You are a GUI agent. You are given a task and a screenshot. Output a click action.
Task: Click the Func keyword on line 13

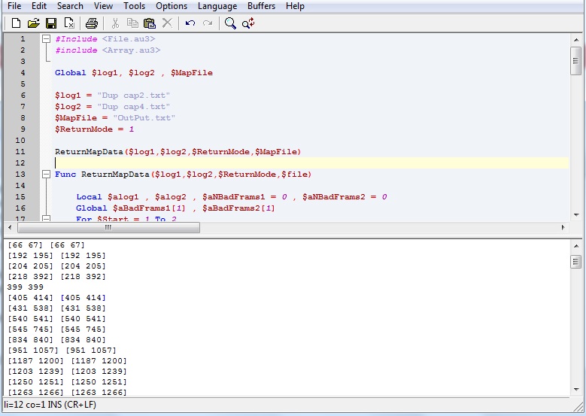click(x=65, y=175)
